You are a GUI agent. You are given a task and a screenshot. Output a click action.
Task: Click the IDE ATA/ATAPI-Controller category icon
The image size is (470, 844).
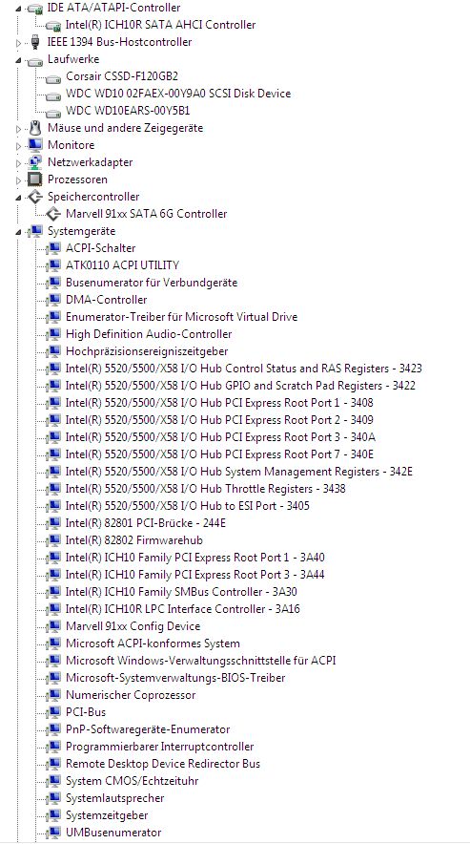coord(35,8)
